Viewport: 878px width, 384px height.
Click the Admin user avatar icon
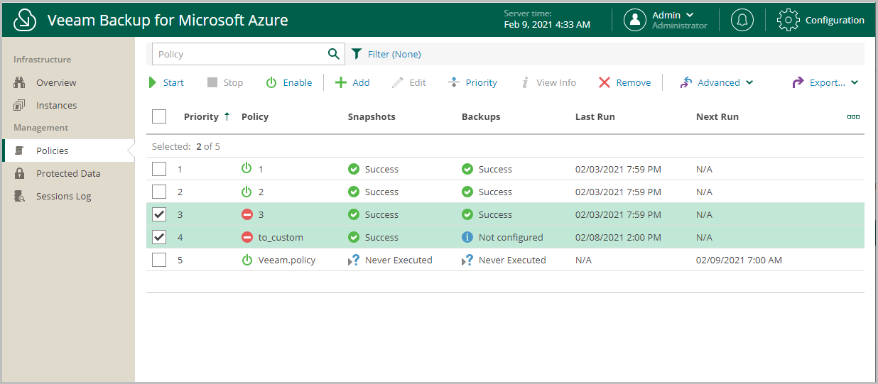(635, 20)
